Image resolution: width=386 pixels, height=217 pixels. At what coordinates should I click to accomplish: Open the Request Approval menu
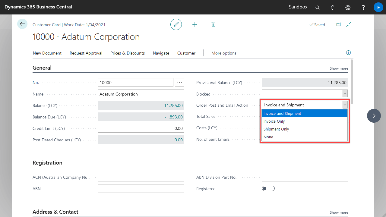pyautogui.click(x=86, y=53)
